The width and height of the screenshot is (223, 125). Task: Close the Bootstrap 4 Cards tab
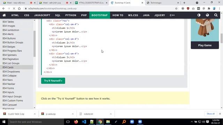tap(142, 3)
